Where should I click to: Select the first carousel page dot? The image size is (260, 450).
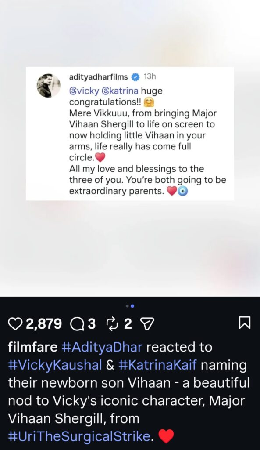pos(128,306)
